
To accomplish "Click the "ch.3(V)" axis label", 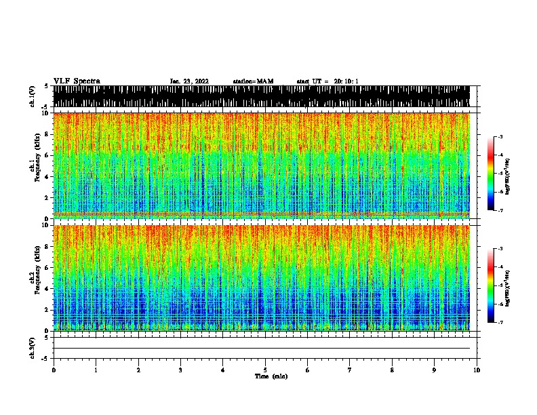I will [x=33, y=348].
